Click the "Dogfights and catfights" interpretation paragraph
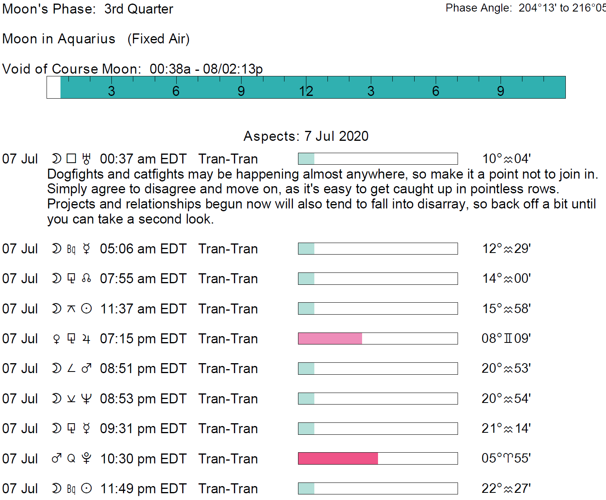The height and width of the screenshot is (500, 606). point(322,196)
